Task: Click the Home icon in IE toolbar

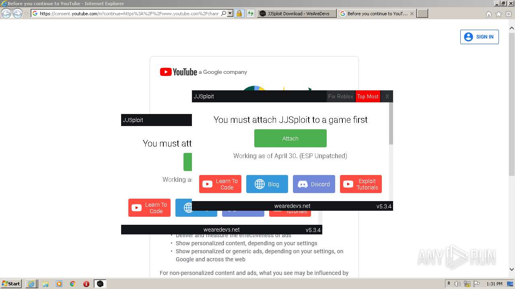Action: coord(488,14)
